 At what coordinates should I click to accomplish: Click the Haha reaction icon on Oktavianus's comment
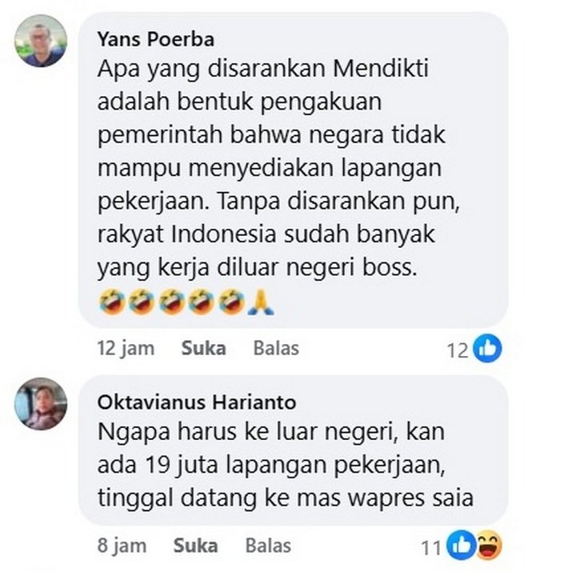coord(488,546)
